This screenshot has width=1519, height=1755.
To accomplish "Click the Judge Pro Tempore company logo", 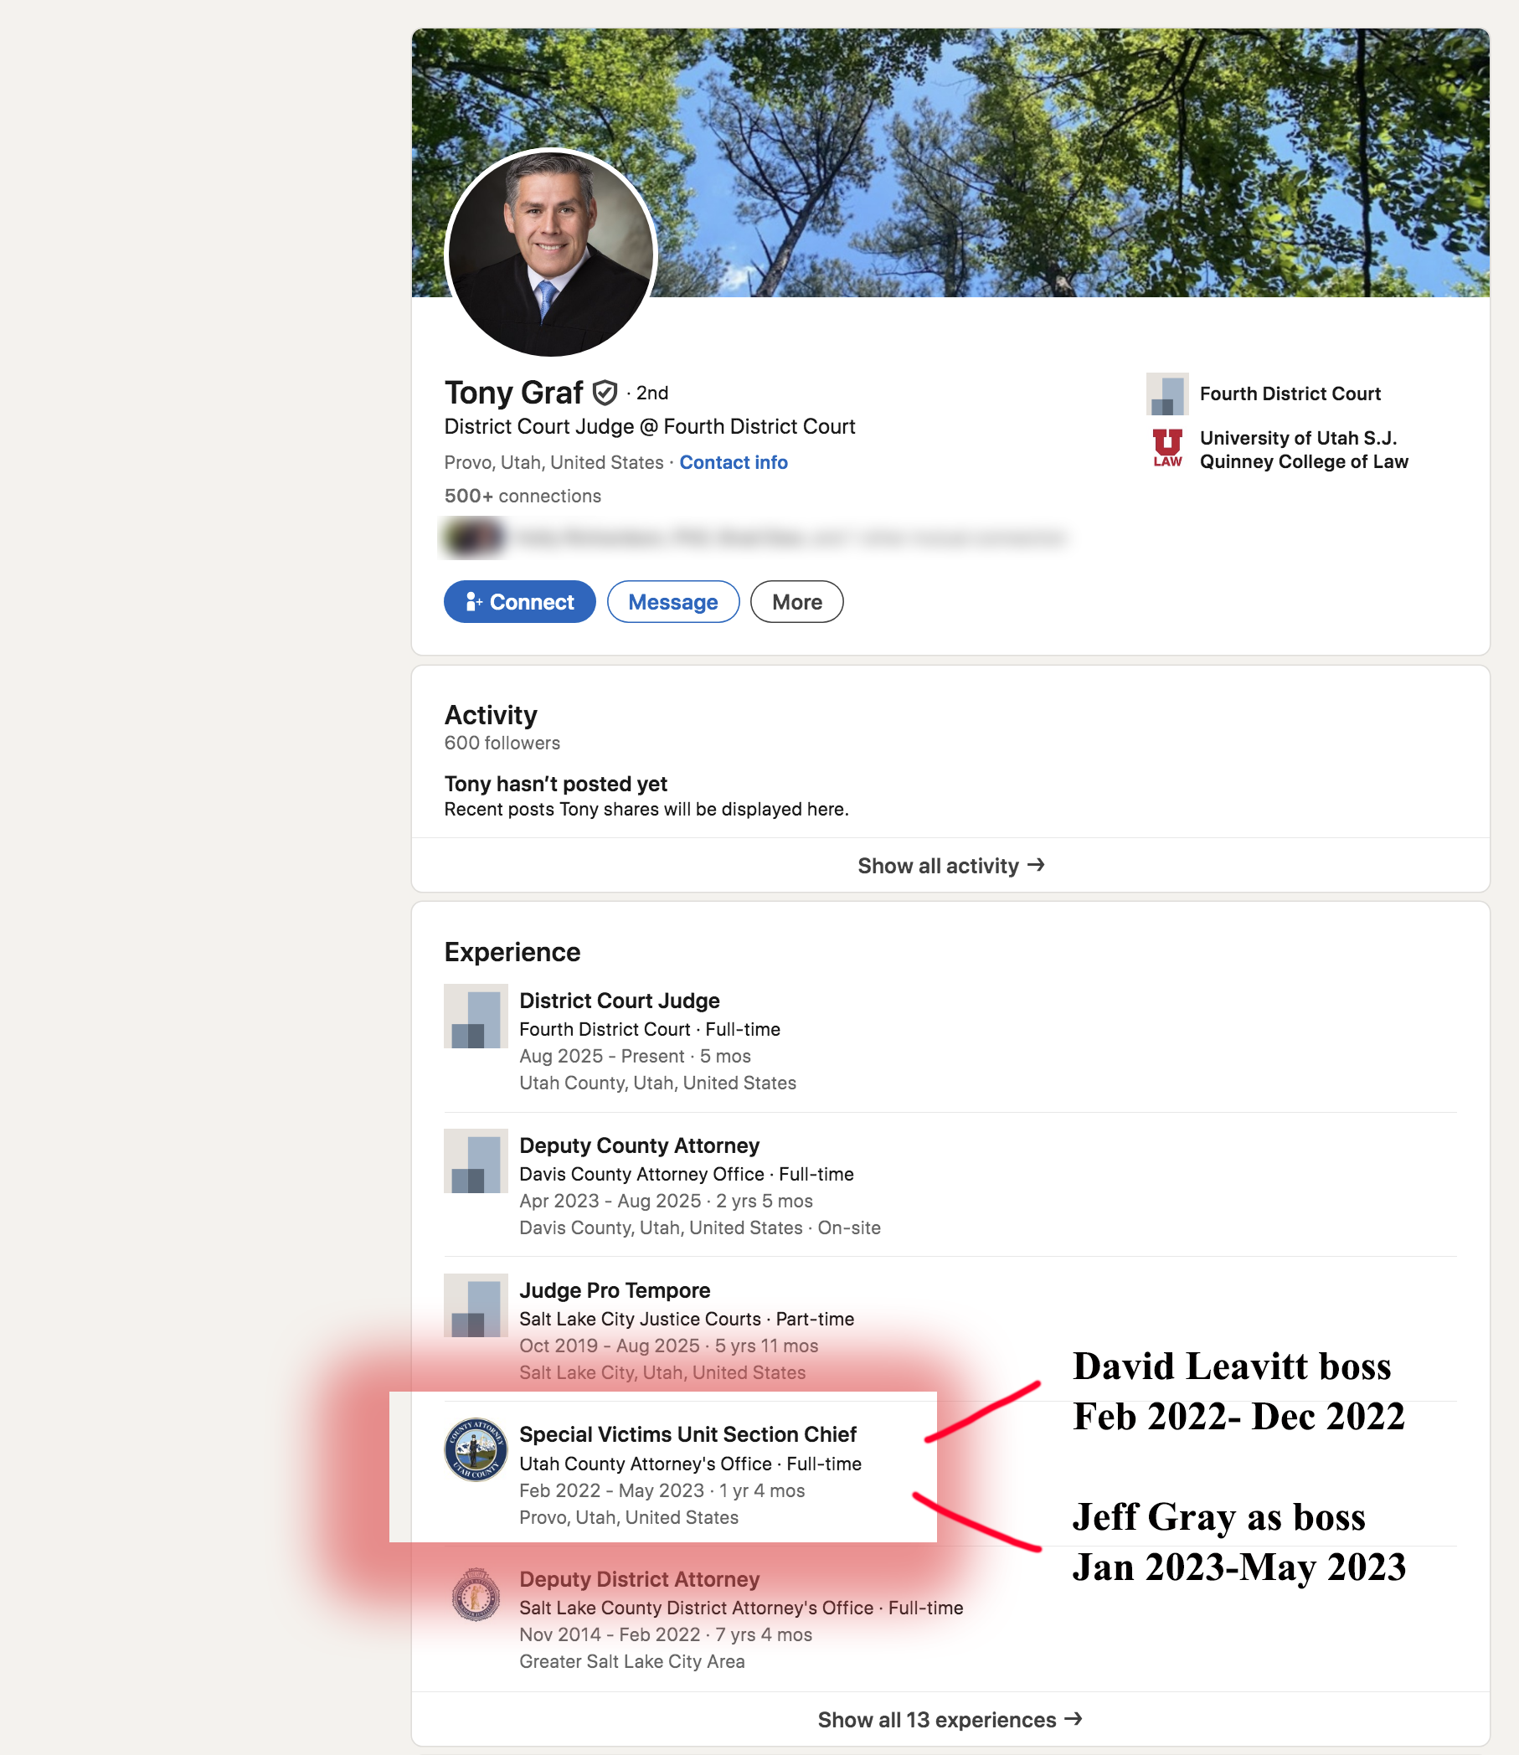I will [x=476, y=1305].
